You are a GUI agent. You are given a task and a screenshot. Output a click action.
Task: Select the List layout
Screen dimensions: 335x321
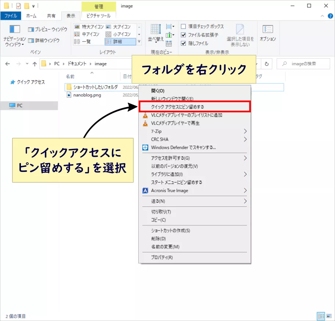(83, 42)
